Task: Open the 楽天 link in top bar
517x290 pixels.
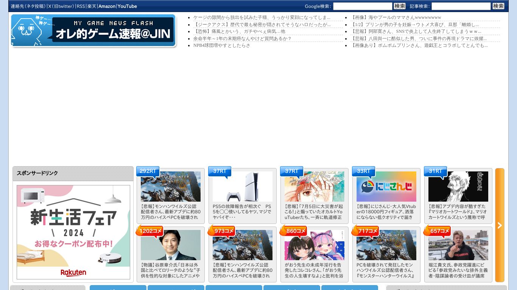Action: (x=92, y=6)
